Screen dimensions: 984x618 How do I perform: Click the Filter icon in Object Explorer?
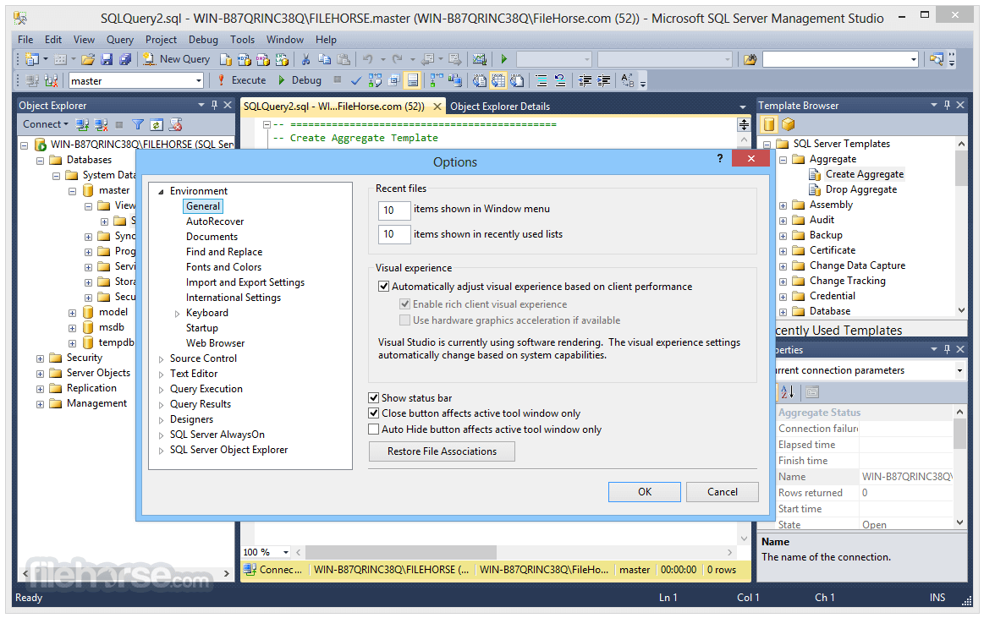[x=138, y=124]
